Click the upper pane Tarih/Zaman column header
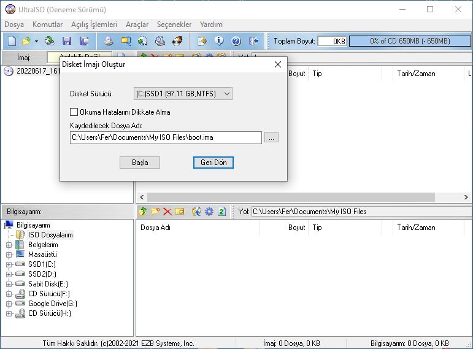 point(428,74)
